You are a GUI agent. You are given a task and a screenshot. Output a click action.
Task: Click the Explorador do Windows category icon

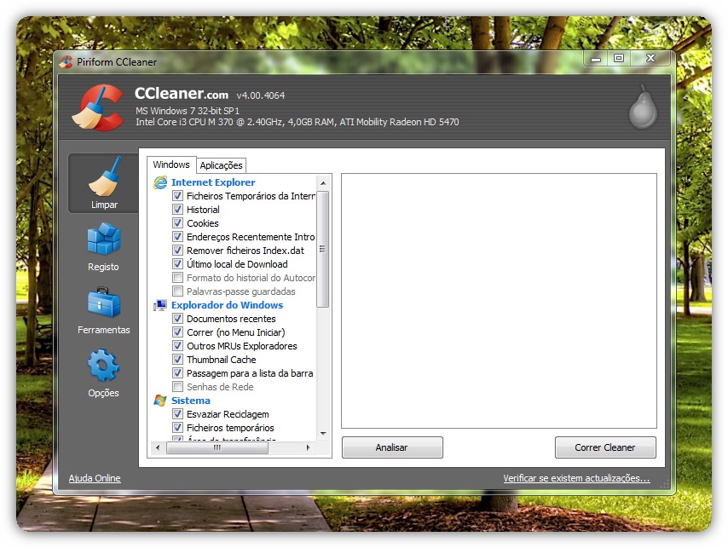pyautogui.click(x=160, y=305)
